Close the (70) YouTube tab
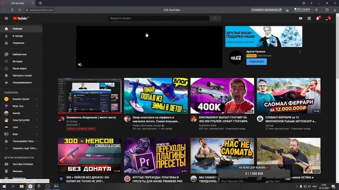This screenshot has width=339, height=190. point(32,3)
